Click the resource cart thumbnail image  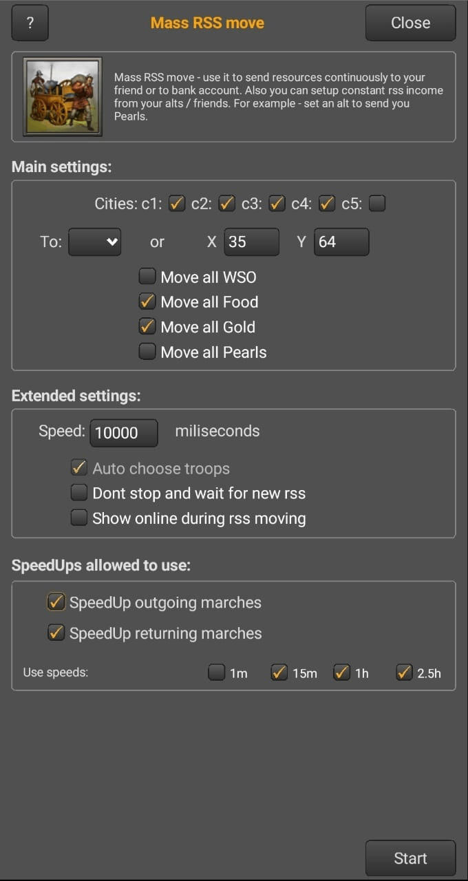point(63,96)
